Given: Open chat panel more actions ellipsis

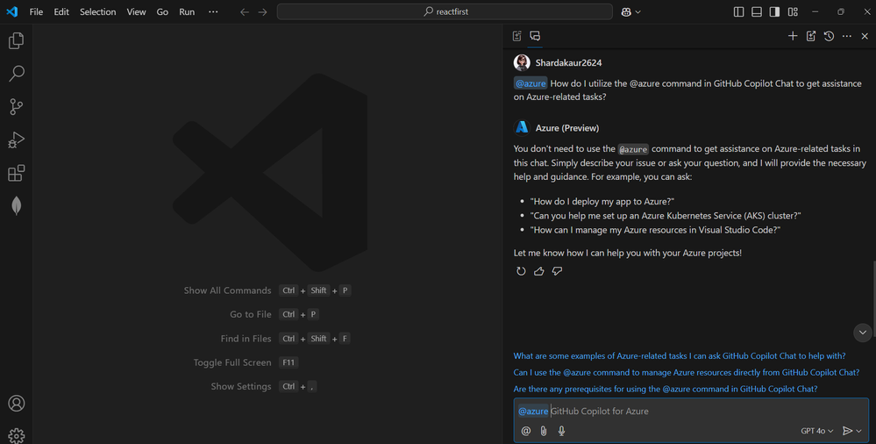Looking at the screenshot, I should [847, 36].
